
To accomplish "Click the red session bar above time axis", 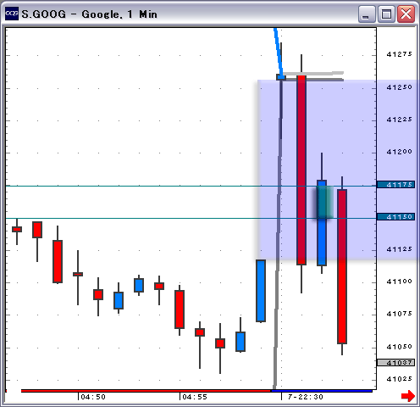I will click(146, 391).
